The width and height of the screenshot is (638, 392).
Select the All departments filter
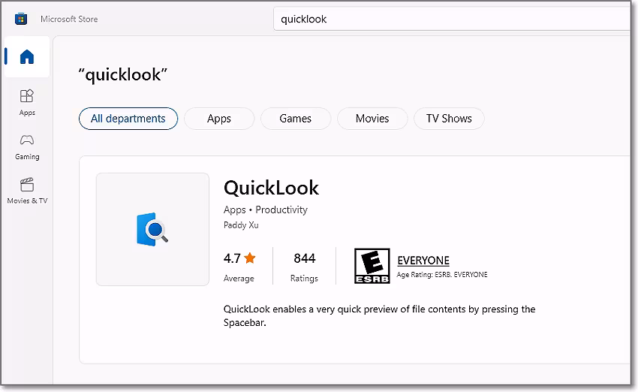point(128,119)
